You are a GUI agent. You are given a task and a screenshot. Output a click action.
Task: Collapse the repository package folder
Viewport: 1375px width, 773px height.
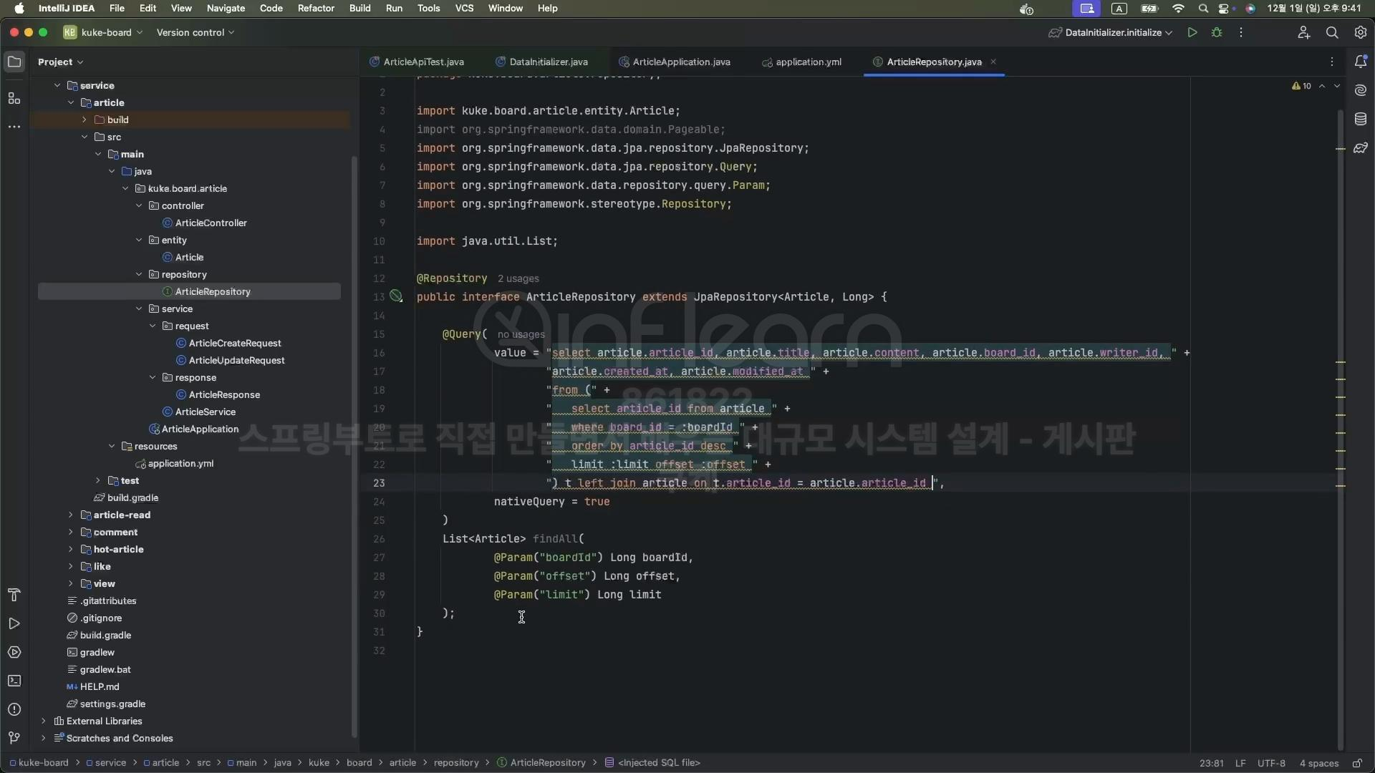139,274
